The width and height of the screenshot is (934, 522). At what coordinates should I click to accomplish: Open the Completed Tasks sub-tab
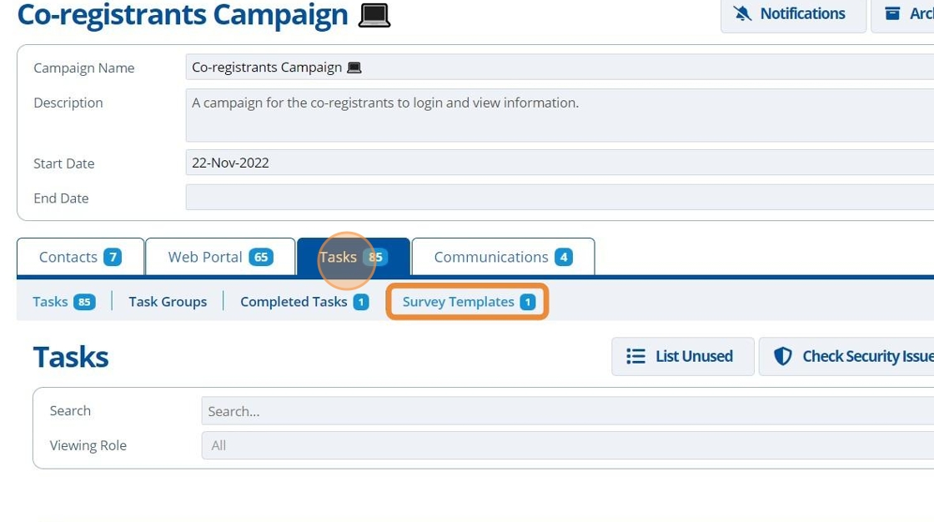304,302
